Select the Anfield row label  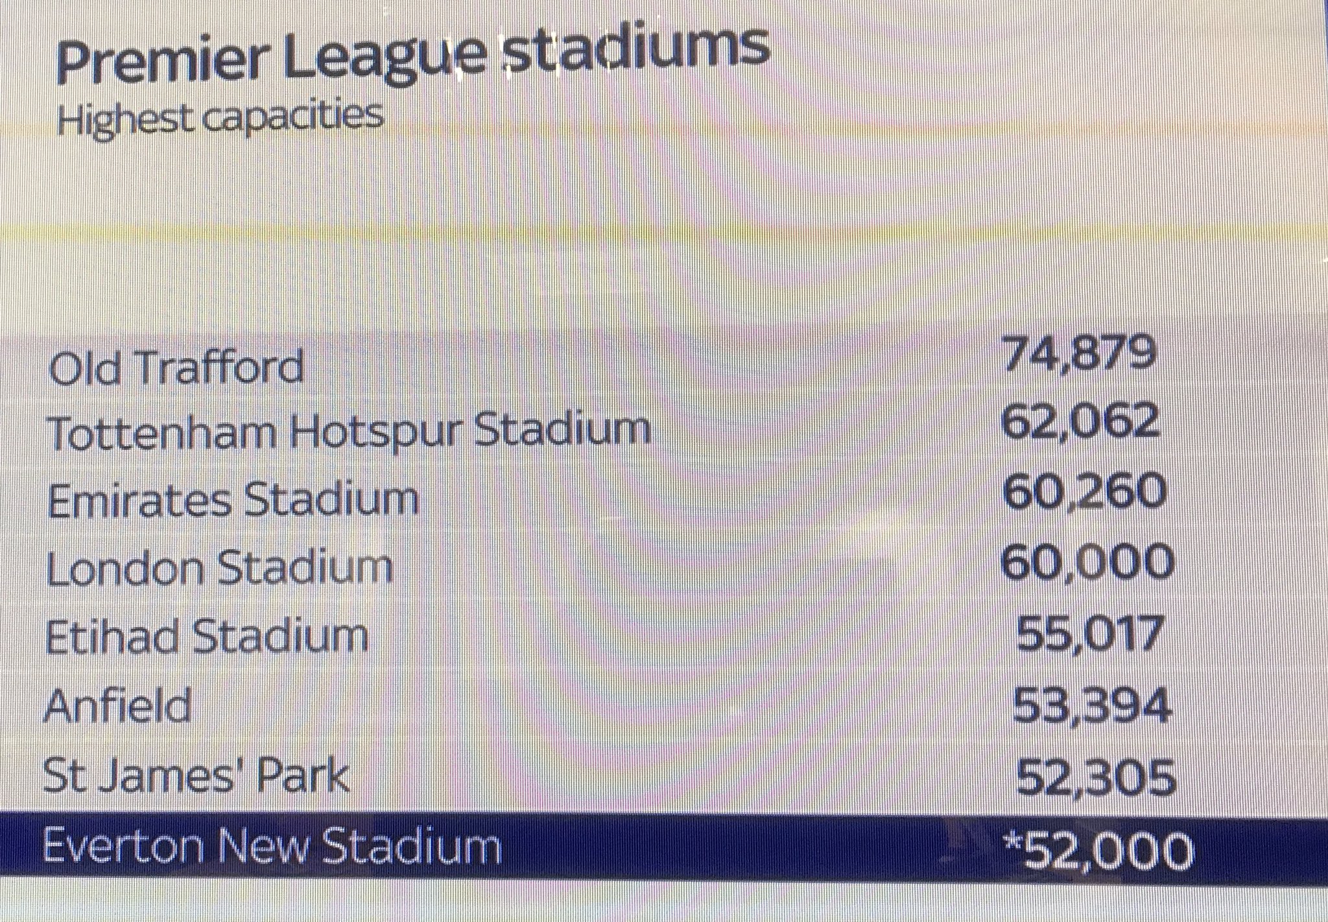pyautogui.click(x=117, y=705)
